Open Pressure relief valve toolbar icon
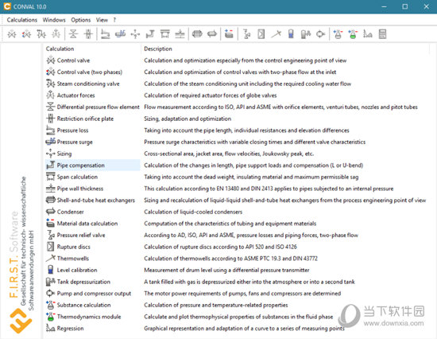Viewport: 437px width, 339px height. 246,34
